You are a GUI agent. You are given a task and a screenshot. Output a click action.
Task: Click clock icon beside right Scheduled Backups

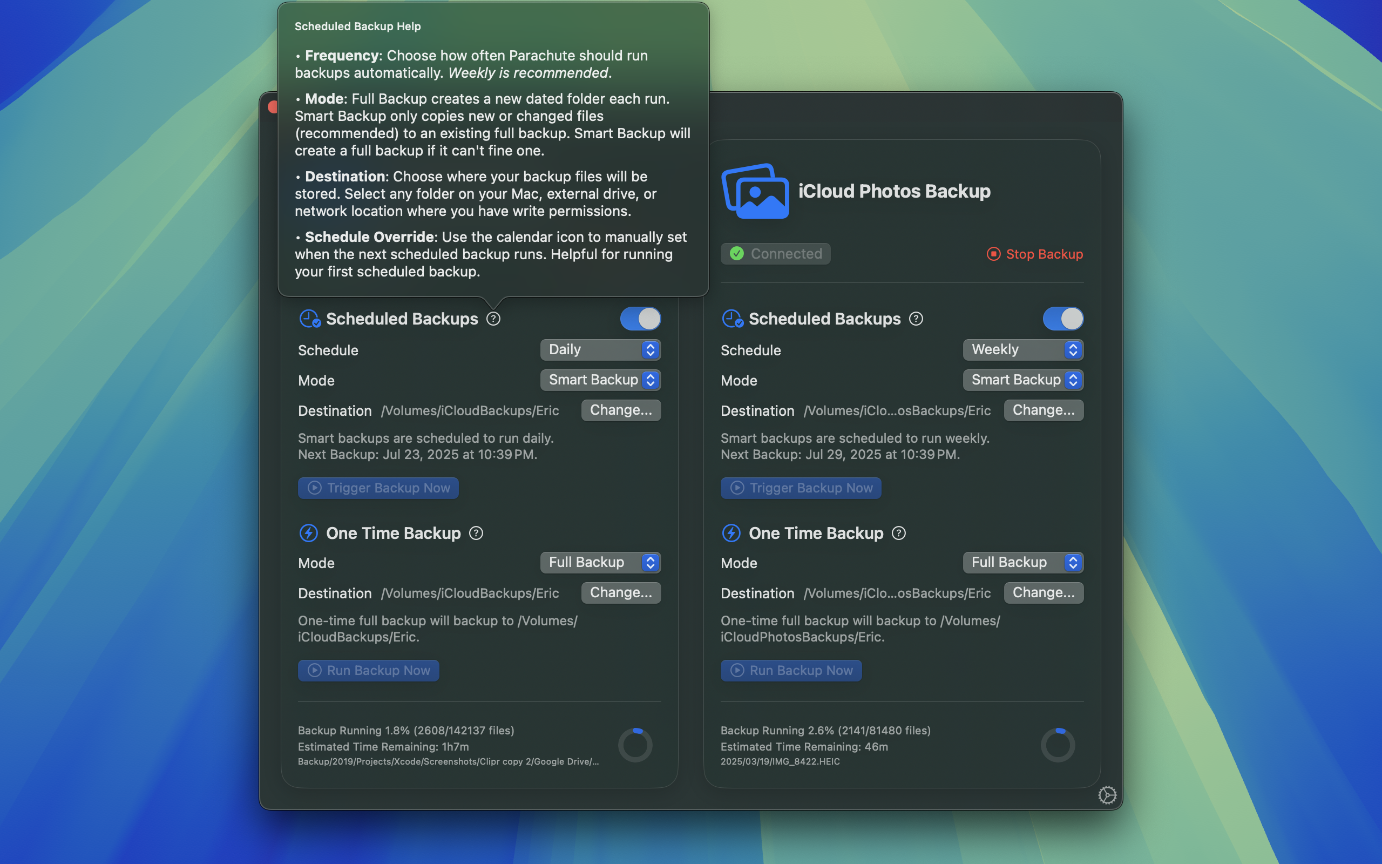click(x=732, y=319)
